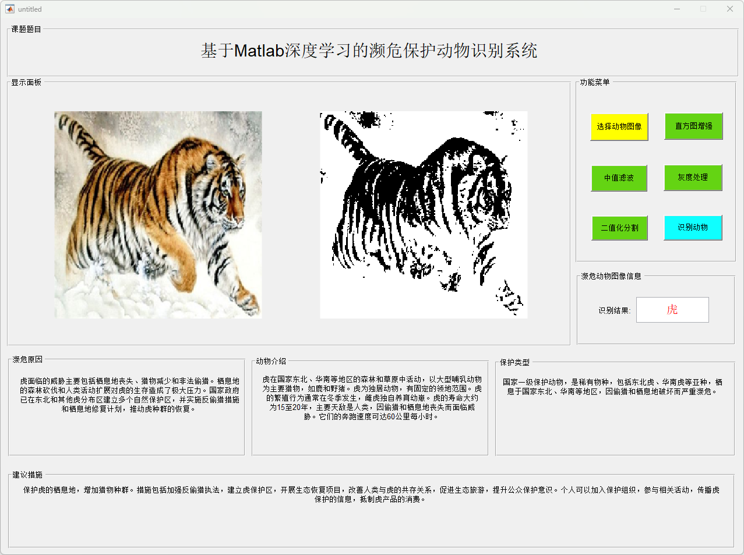Click the cyan 识别动物 button
The height and width of the screenshot is (555, 744).
tap(693, 228)
